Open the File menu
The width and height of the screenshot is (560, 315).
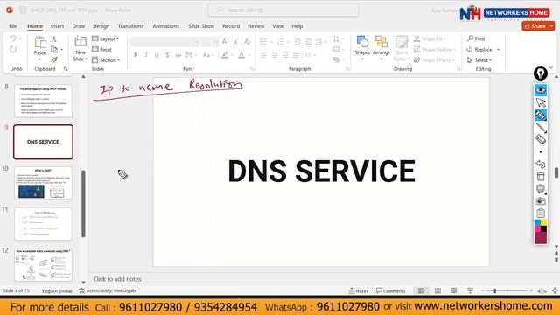click(x=13, y=26)
